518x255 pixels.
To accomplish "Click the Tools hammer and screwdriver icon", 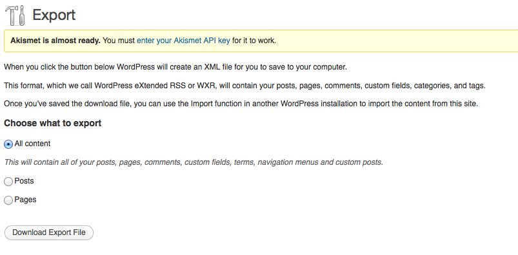I will click(15, 15).
